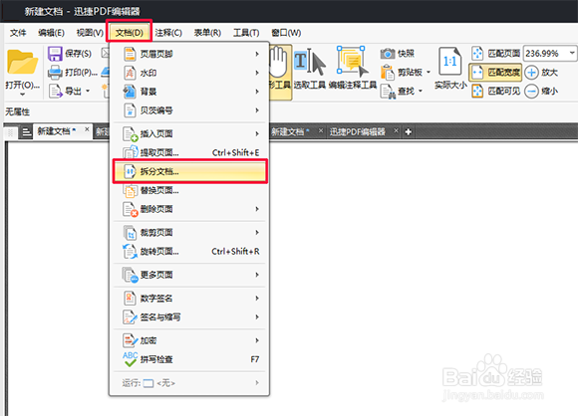Expand the 查找 dropdown arrow
Image resolution: width=578 pixels, height=416 pixels.
click(x=421, y=91)
